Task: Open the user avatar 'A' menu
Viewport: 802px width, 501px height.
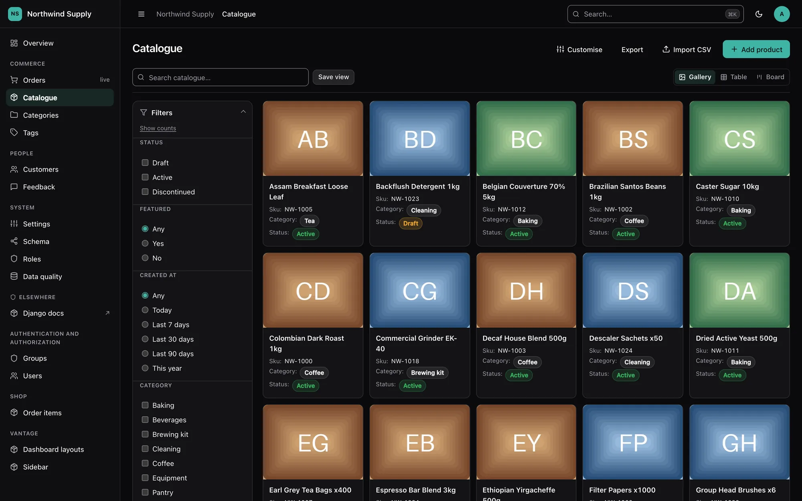Action: pos(782,14)
